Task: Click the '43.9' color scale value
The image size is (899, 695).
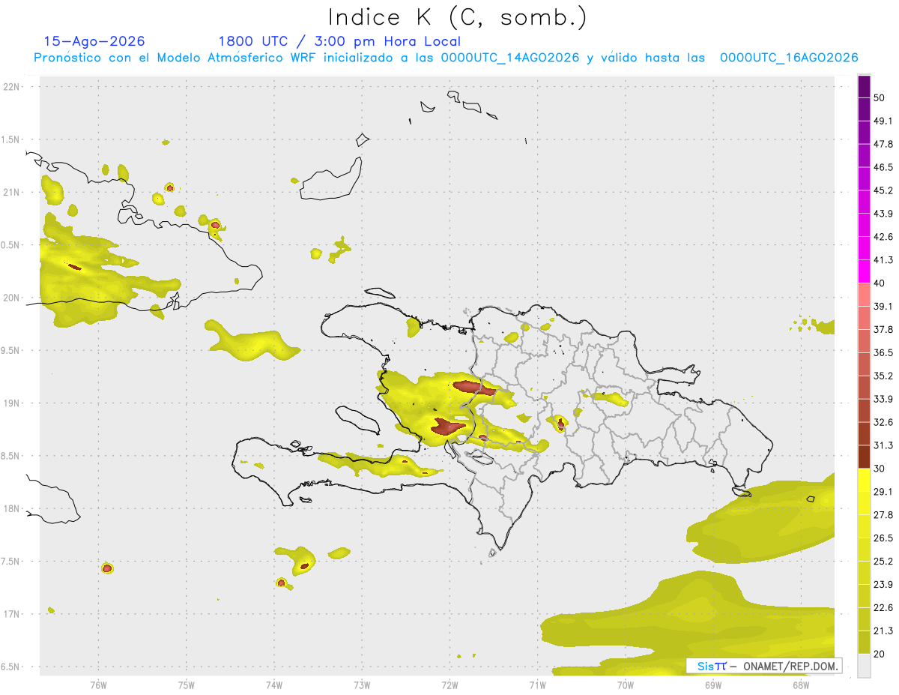Action: [x=883, y=214]
